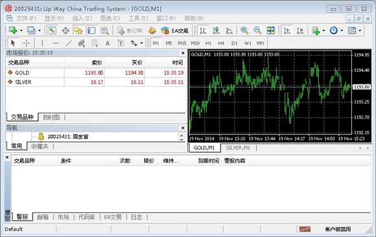Expand the arrows objects dropdown

click(x=142, y=43)
